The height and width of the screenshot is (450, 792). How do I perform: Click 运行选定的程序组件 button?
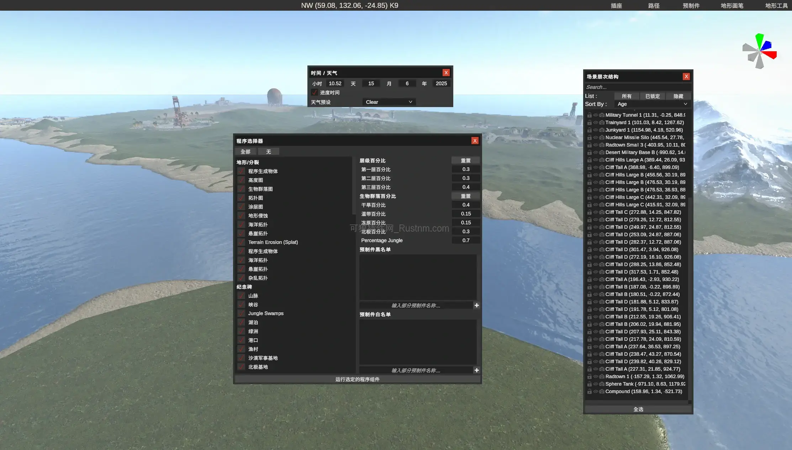point(357,379)
